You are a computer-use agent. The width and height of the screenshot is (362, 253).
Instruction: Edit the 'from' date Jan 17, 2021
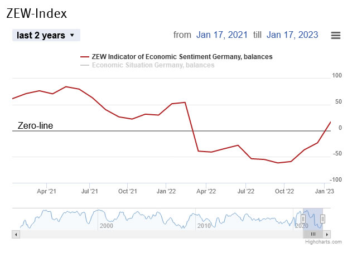pyautogui.click(x=222, y=35)
